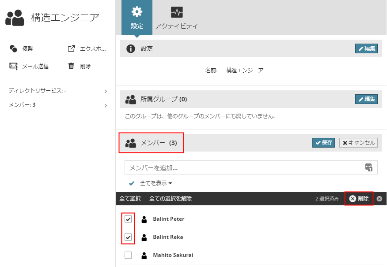Remove selected members with 削除 in dark bar
This screenshot has width=387, height=267.
point(359,199)
